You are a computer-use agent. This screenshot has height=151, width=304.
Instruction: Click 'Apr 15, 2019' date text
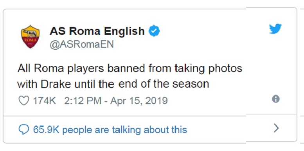tap(139, 101)
